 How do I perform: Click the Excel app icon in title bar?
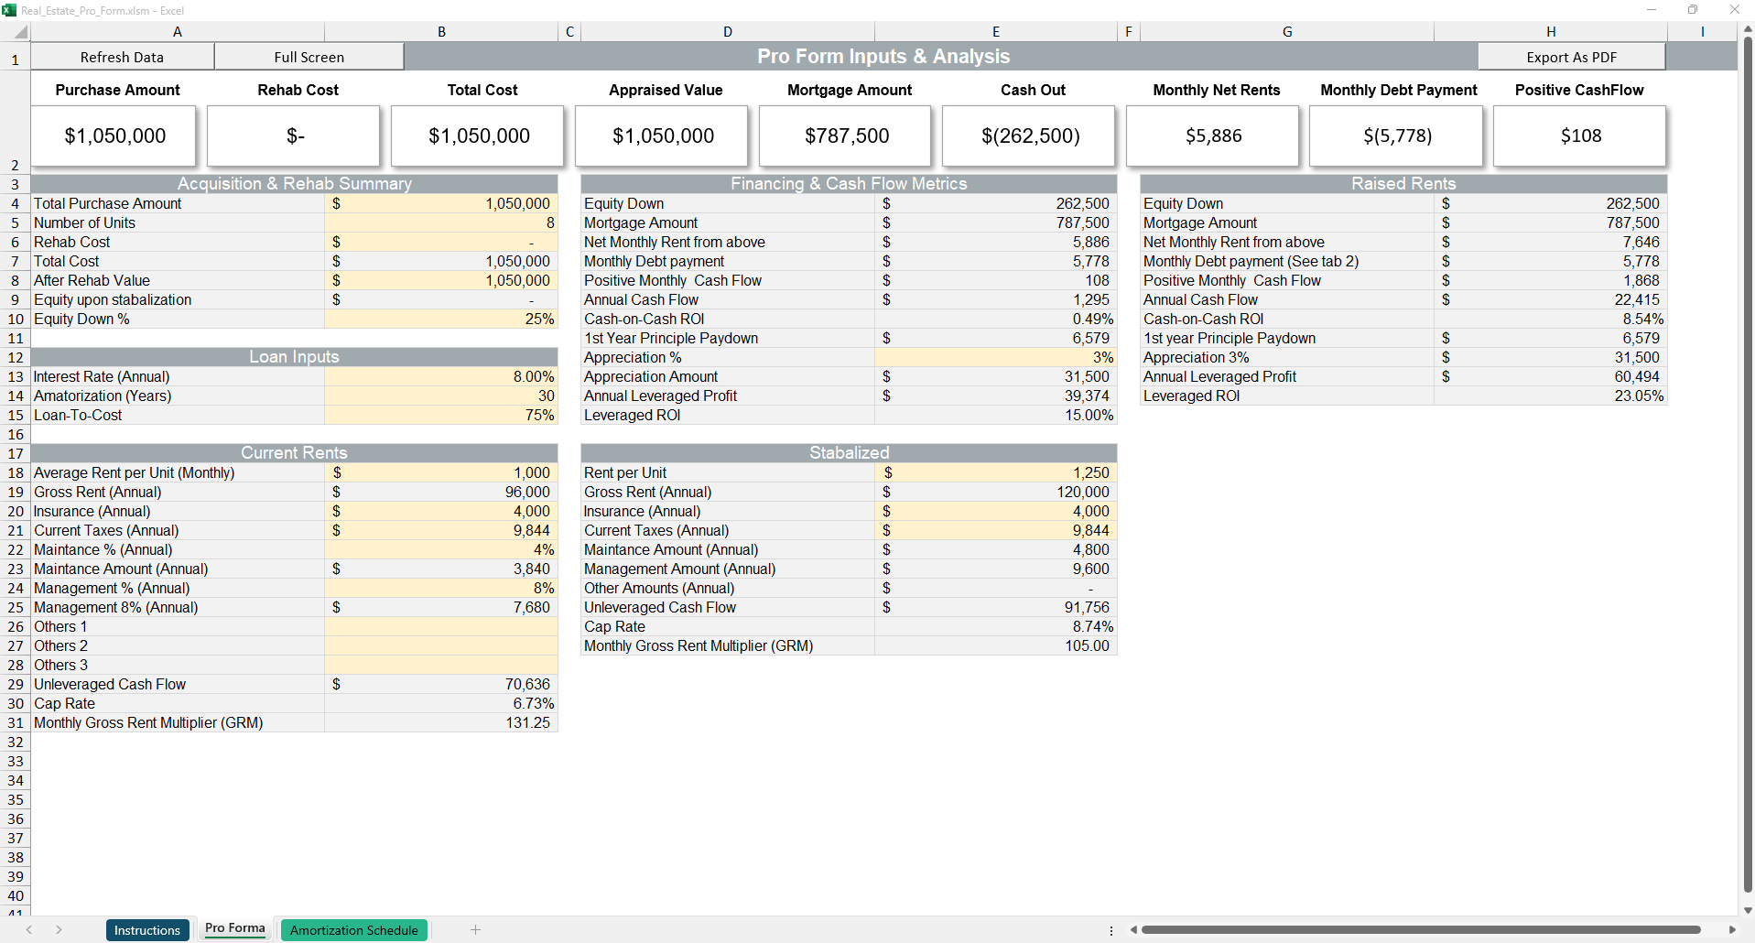coord(9,10)
